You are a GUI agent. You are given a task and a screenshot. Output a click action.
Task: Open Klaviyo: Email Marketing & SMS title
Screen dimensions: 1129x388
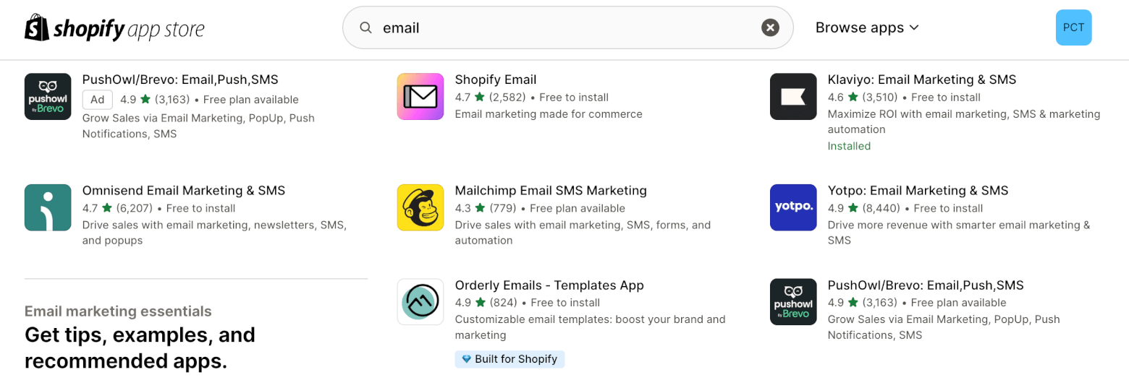tap(922, 79)
